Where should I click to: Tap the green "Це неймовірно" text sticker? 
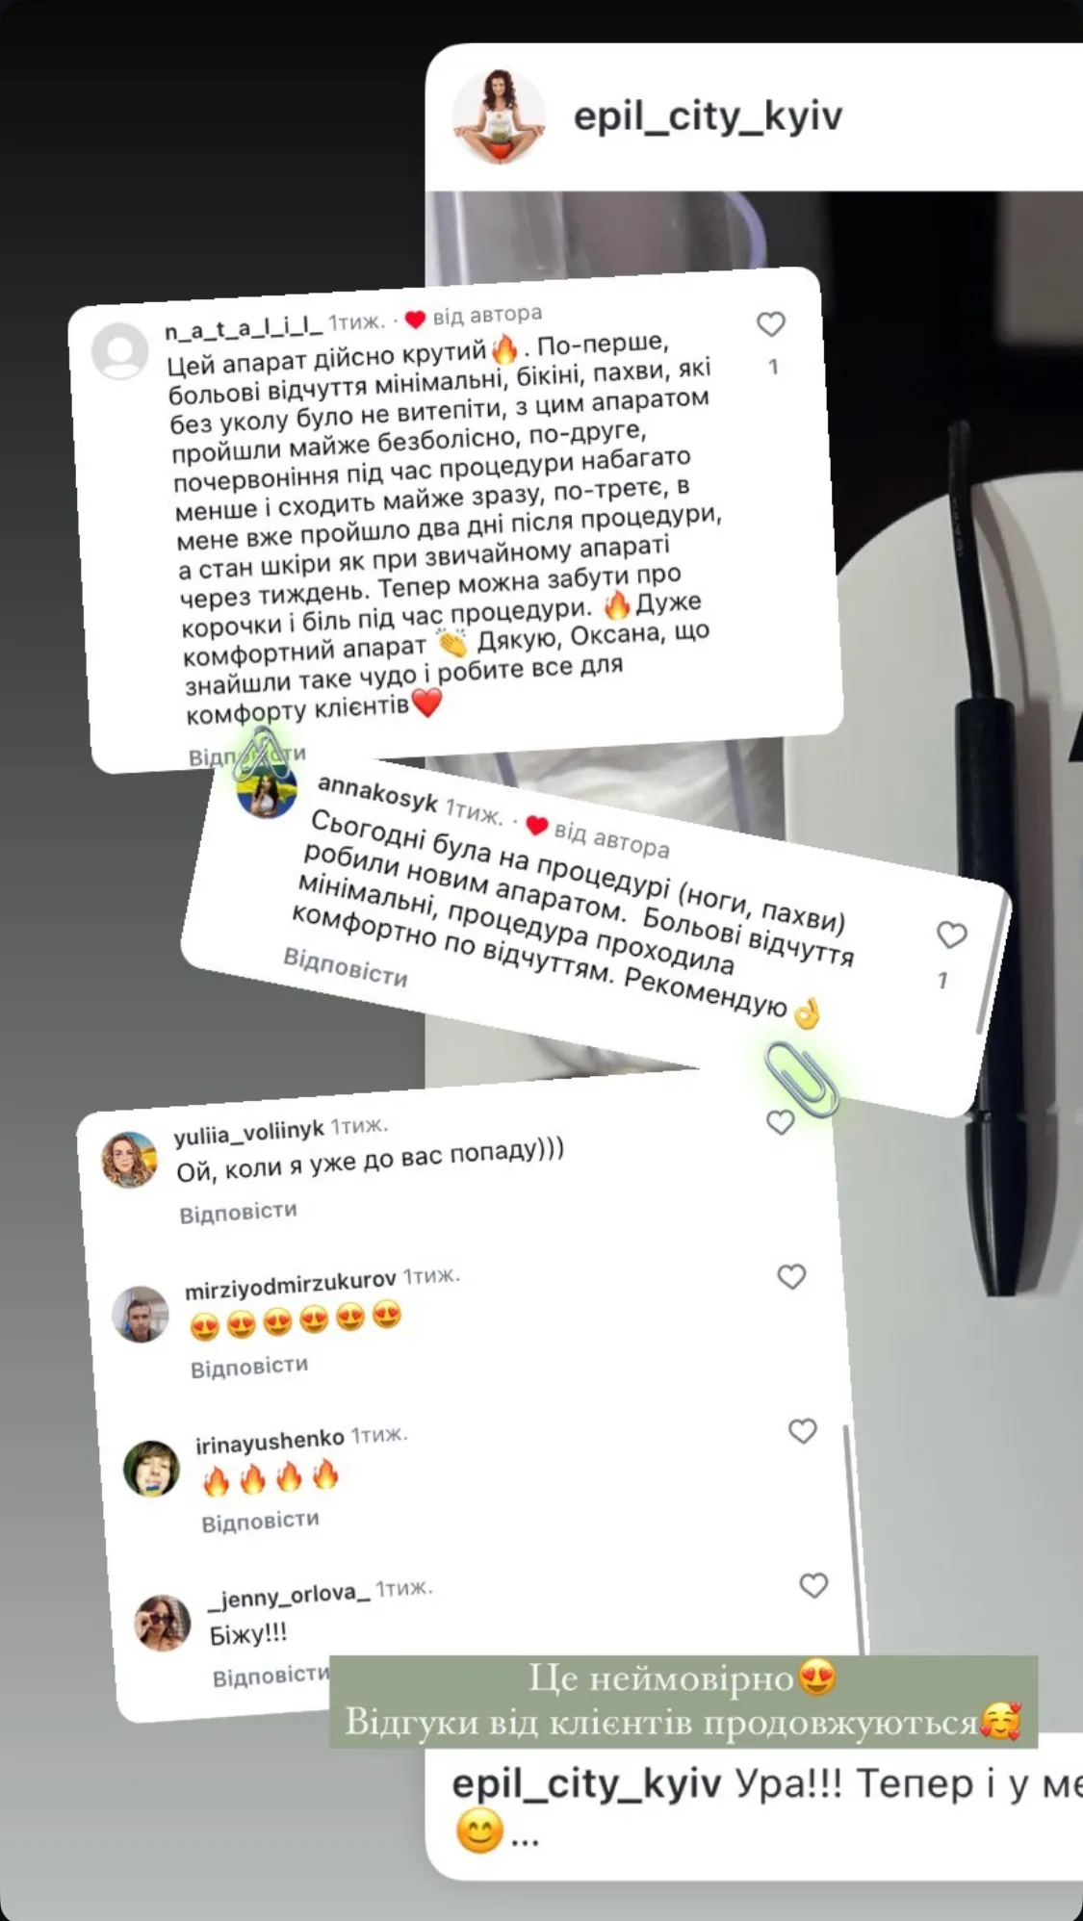coord(683,1702)
